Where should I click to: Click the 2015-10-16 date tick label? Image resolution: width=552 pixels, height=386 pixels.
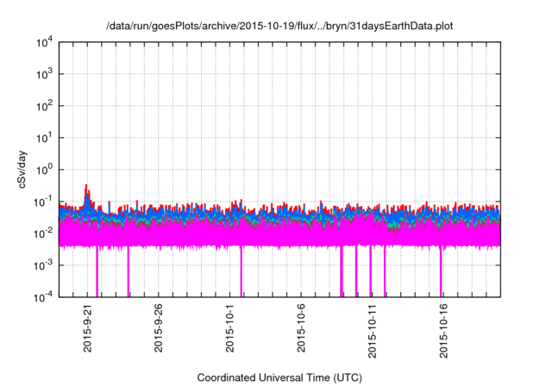coord(443,332)
